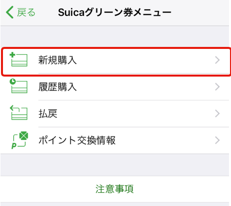231x206 pixels.
Task: Tap the green plus sign on new-purchase icon
Action: click(x=12, y=55)
